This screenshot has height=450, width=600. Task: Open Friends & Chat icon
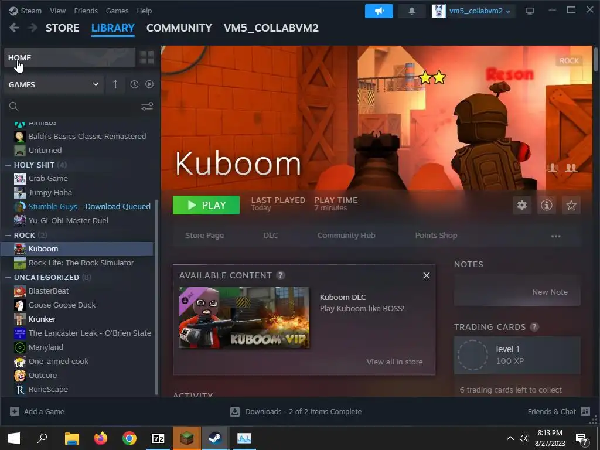click(585, 411)
